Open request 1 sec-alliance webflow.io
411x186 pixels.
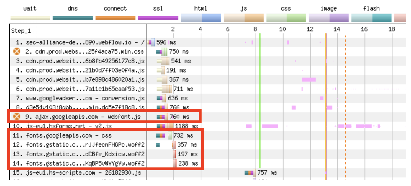80,42
